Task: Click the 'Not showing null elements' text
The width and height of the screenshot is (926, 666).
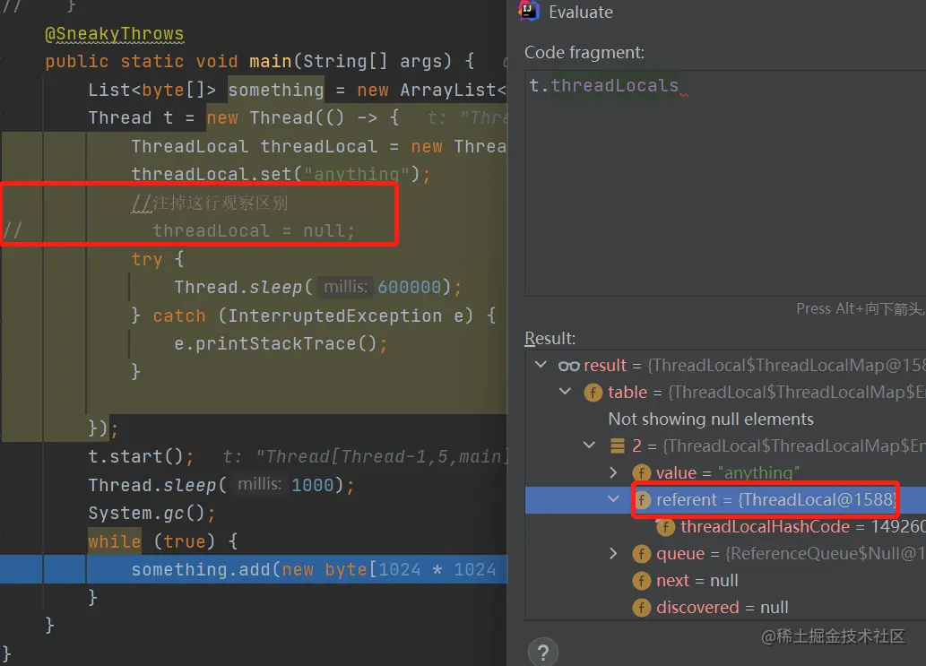Action: 711,419
